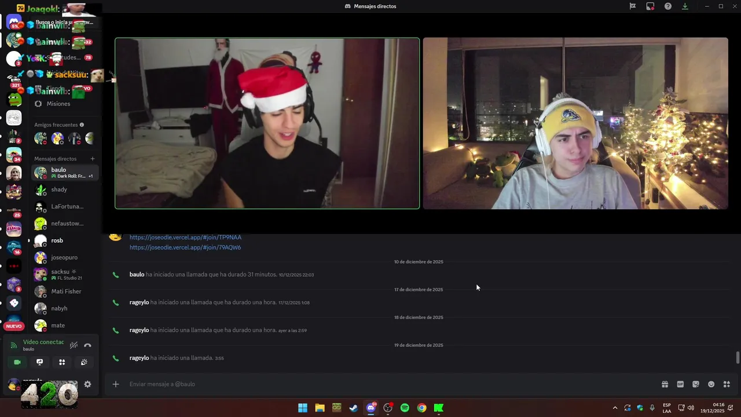Open File Explorer from the taskbar
Image resolution: width=741 pixels, height=417 pixels.
coord(320,408)
